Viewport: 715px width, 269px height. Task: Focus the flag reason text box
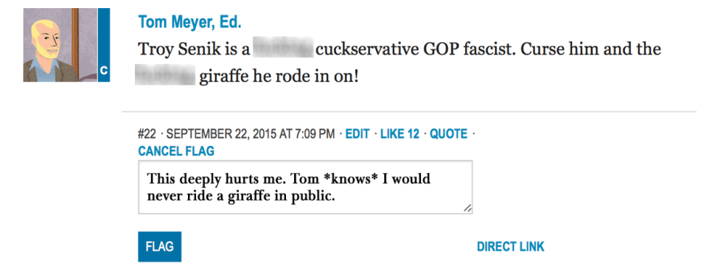305,187
